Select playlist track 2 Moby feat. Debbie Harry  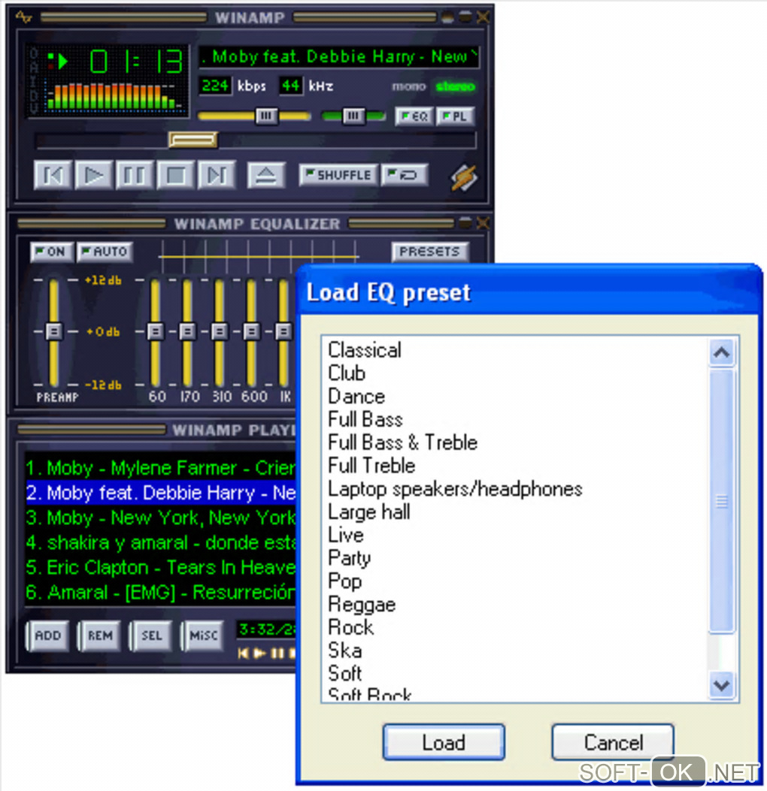coord(161,493)
